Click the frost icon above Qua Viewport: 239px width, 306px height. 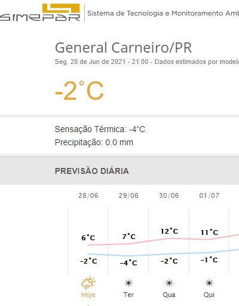[169, 283]
